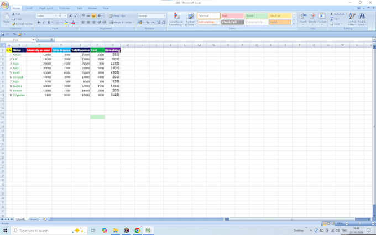The height and width of the screenshot is (235, 376).
Task: Toggle Bottom Align
Action: pos(93,16)
